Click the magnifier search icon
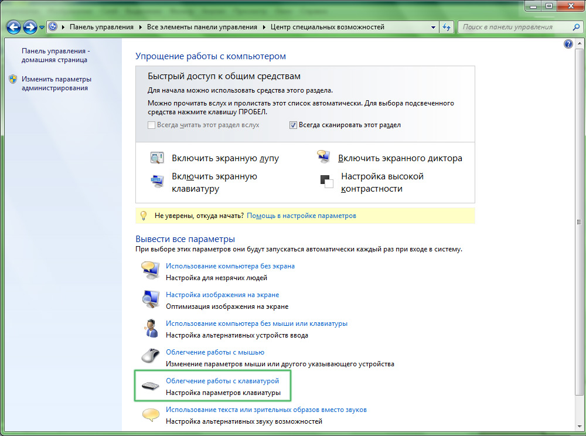This screenshot has width=586, height=436. pyautogui.click(x=576, y=27)
